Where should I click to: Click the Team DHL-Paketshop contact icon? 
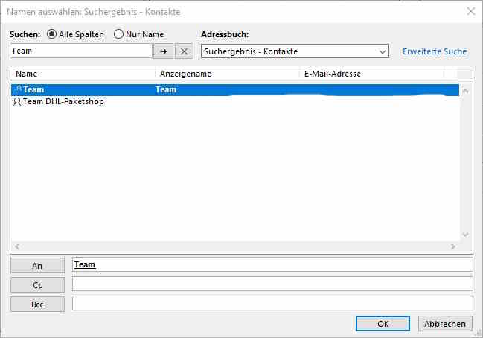pyautogui.click(x=17, y=102)
